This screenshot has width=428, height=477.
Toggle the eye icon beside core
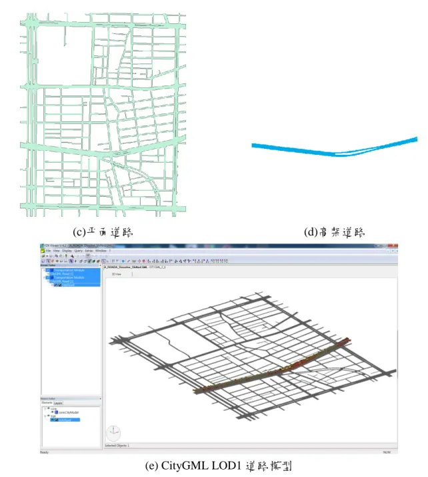click(x=48, y=408)
